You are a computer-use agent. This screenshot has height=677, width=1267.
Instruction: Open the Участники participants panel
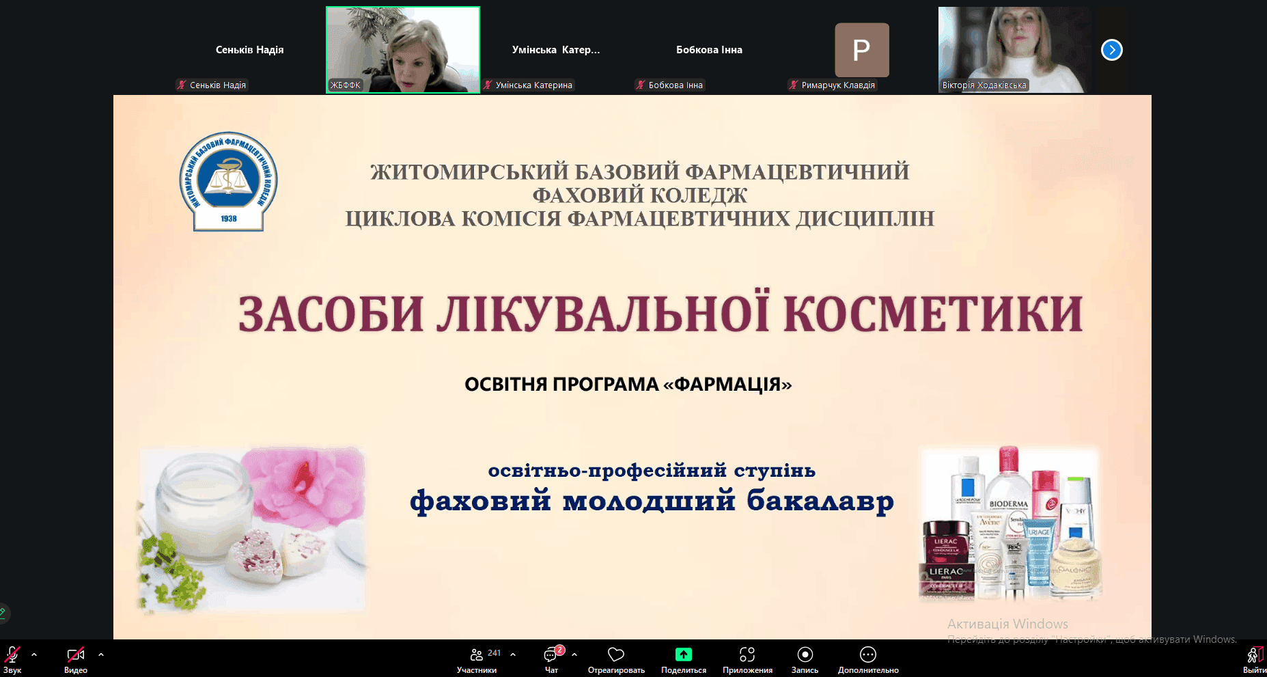point(477,660)
